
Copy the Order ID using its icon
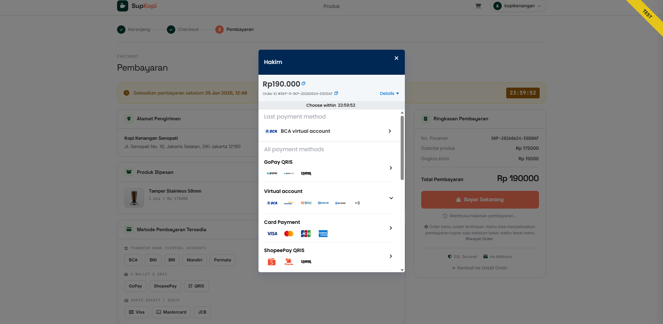(x=336, y=93)
